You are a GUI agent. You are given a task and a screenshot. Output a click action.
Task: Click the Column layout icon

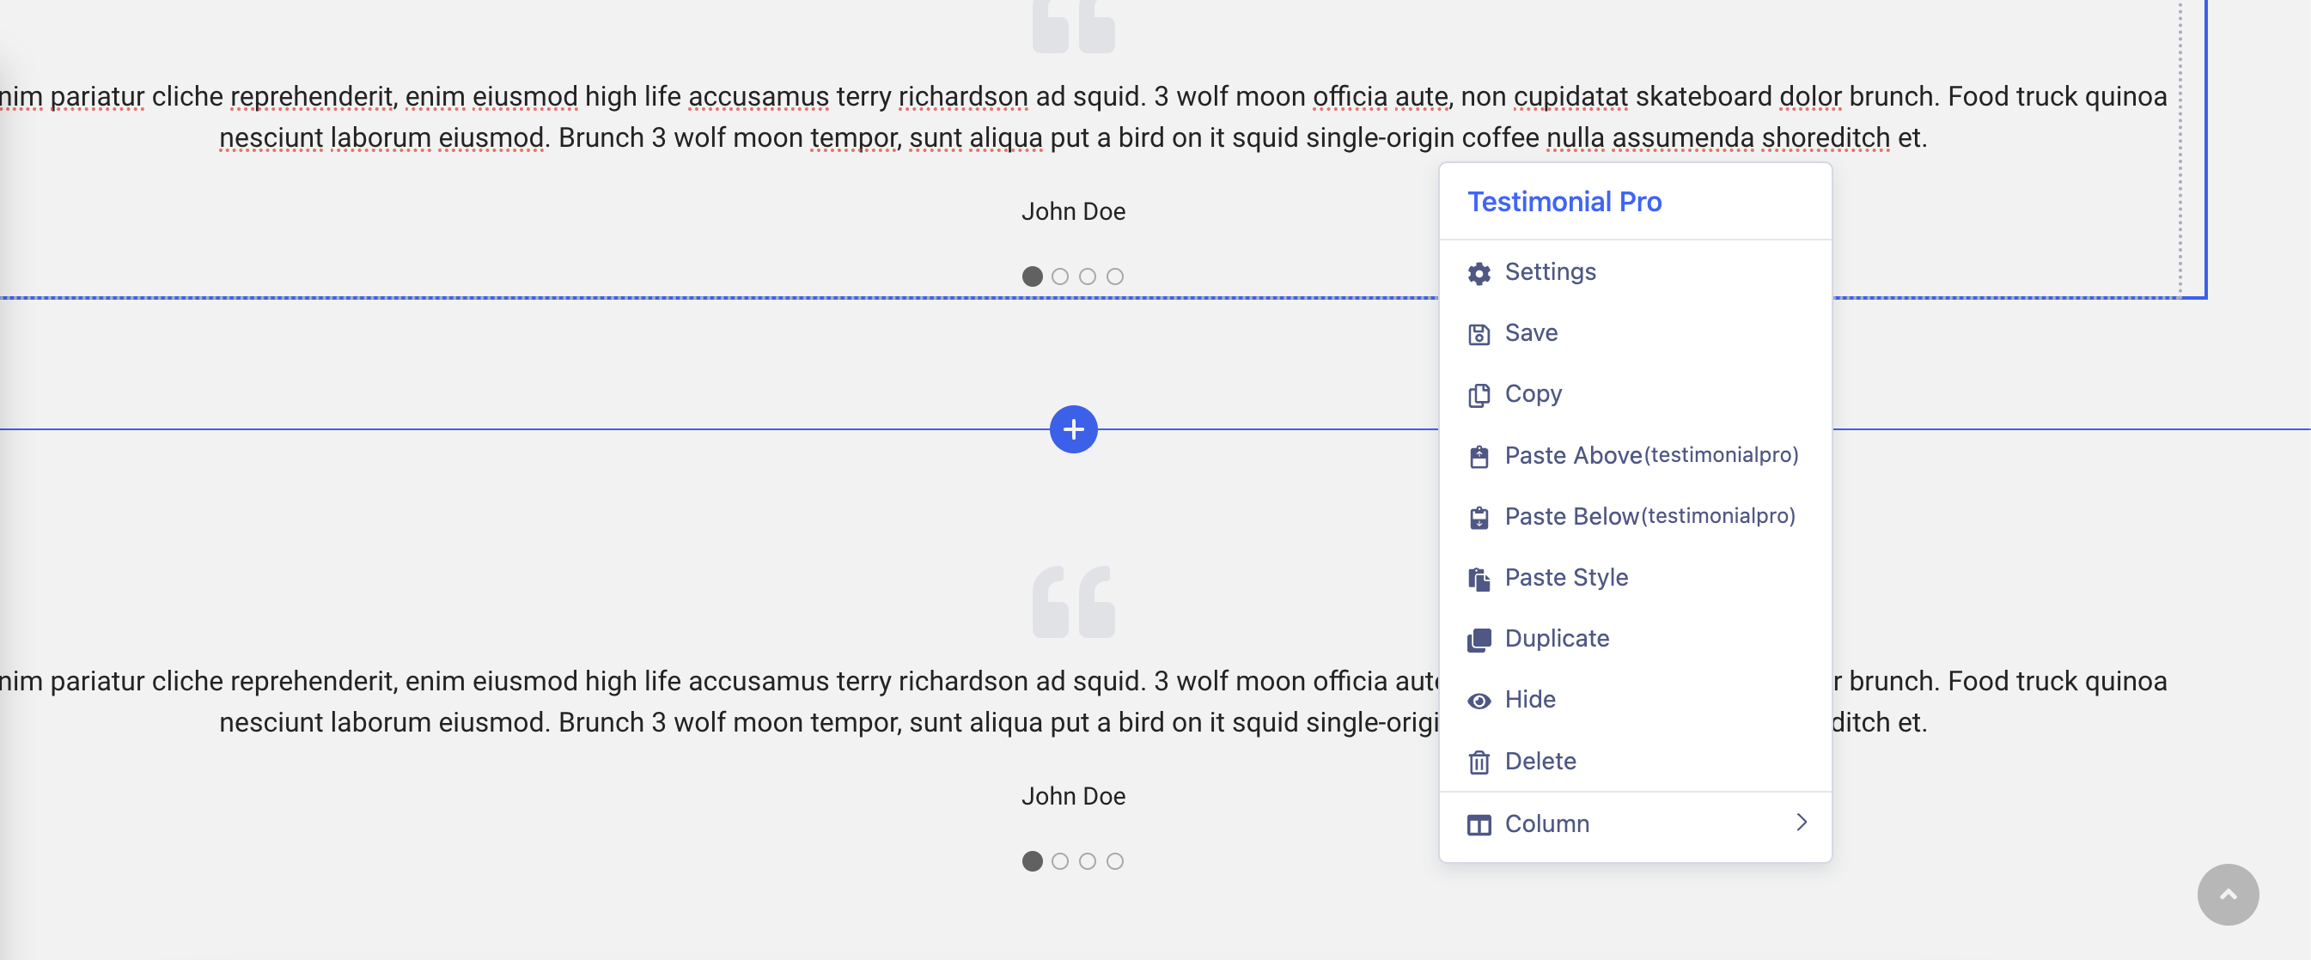coord(1479,823)
